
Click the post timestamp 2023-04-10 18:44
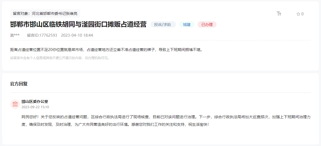click(77, 35)
